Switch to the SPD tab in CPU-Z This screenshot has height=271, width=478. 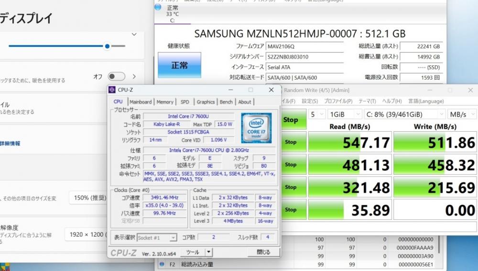point(185,102)
